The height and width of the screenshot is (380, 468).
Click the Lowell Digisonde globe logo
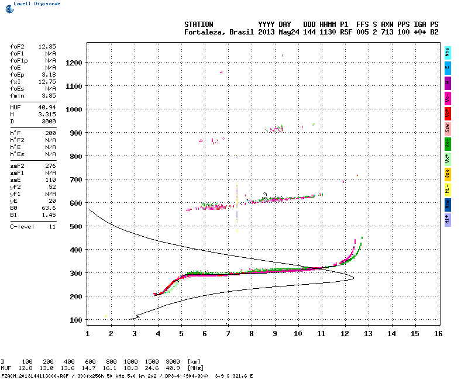tap(9, 9)
